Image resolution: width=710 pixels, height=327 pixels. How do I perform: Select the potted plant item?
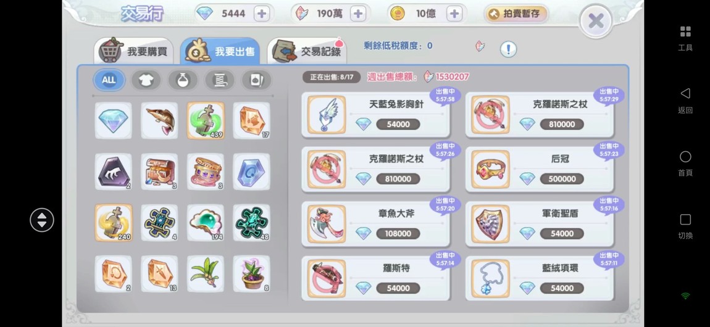click(252, 273)
